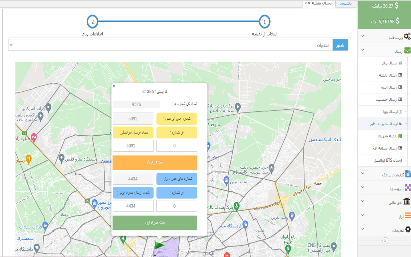Screen dimensions: 411x257
Task: Click the تاکسی تلفنی map pin
Action: [41, 117]
